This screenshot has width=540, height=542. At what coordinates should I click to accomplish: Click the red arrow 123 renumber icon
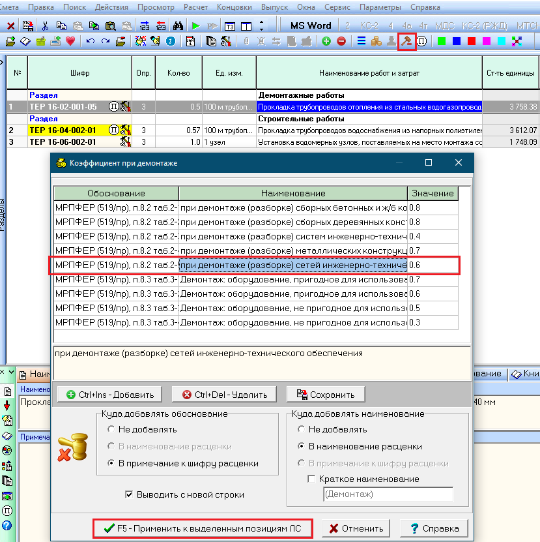(161, 26)
